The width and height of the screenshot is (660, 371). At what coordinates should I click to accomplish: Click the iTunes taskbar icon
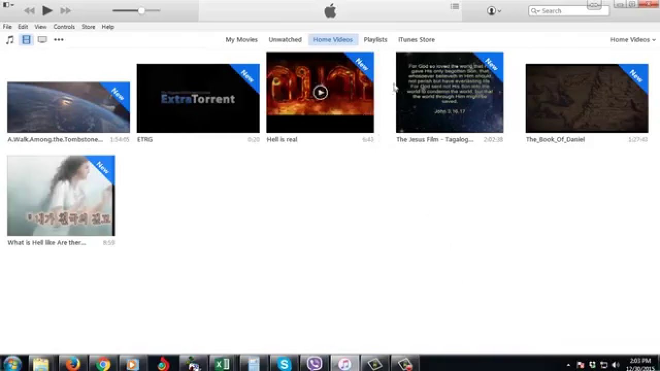344,364
